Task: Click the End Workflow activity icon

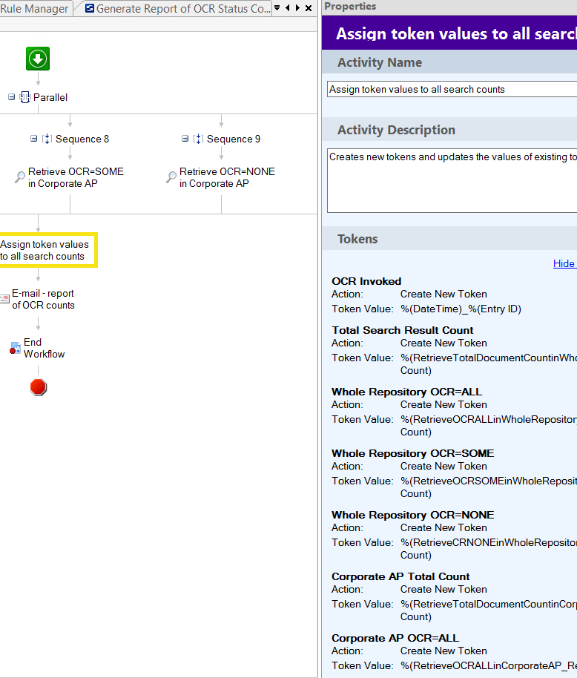Action: coord(15,348)
